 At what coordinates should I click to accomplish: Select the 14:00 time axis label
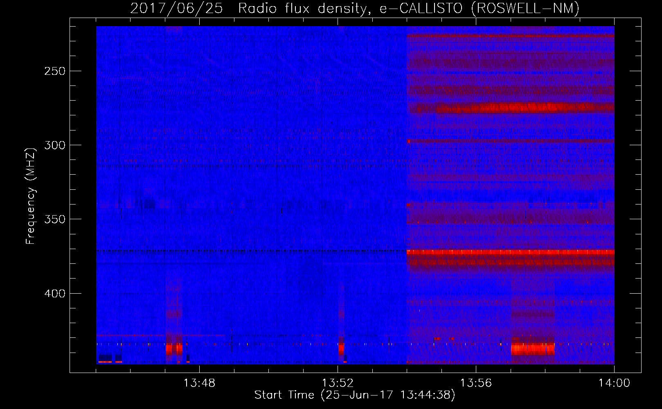tap(614, 383)
